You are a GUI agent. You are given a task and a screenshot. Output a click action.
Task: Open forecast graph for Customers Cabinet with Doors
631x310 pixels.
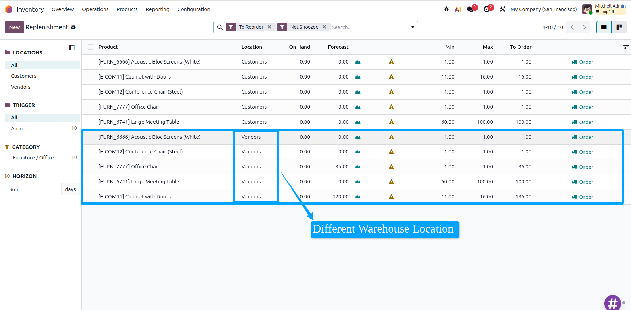(x=358, y=77)
